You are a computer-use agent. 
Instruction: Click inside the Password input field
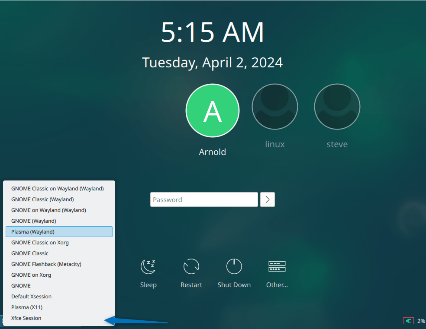[203, 199]
